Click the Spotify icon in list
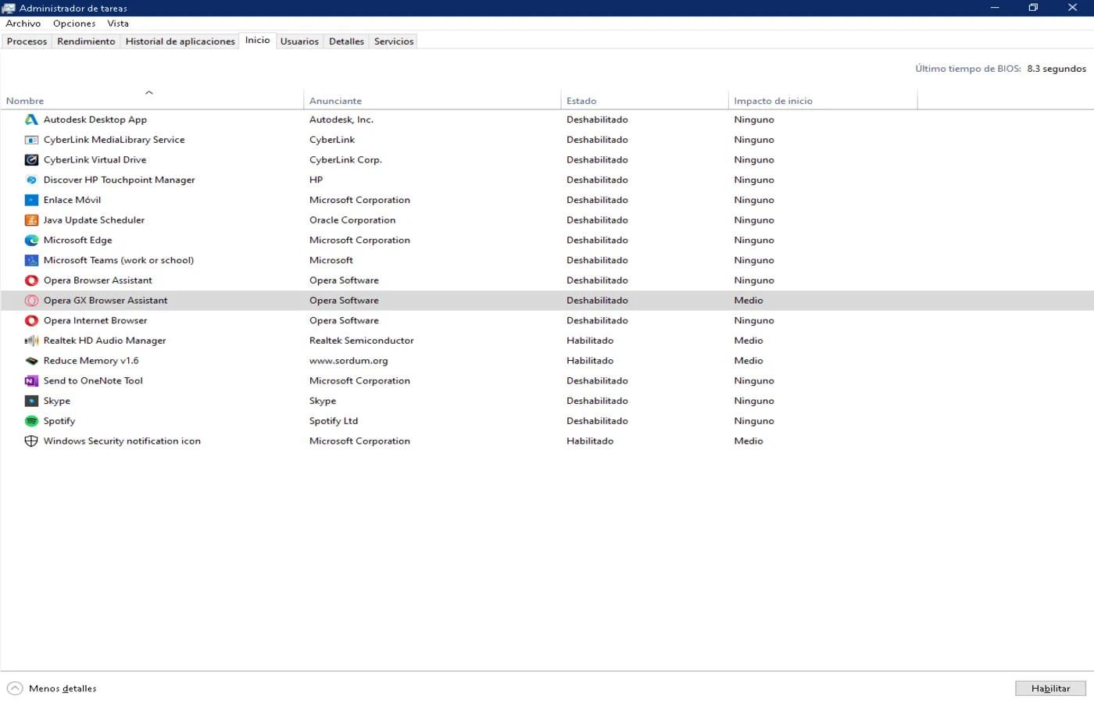1094x703 pixels. click(x=31, y=421)
